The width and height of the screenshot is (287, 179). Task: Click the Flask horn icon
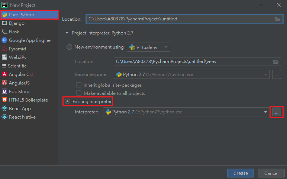pyautogui.click(x=4, y=32)
